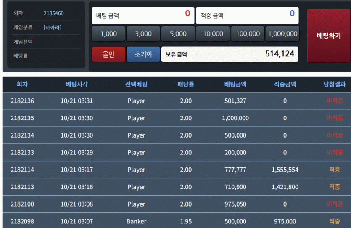Select round 2182098 in the table
The image size is (351, 228).
[x=22, y=222]
